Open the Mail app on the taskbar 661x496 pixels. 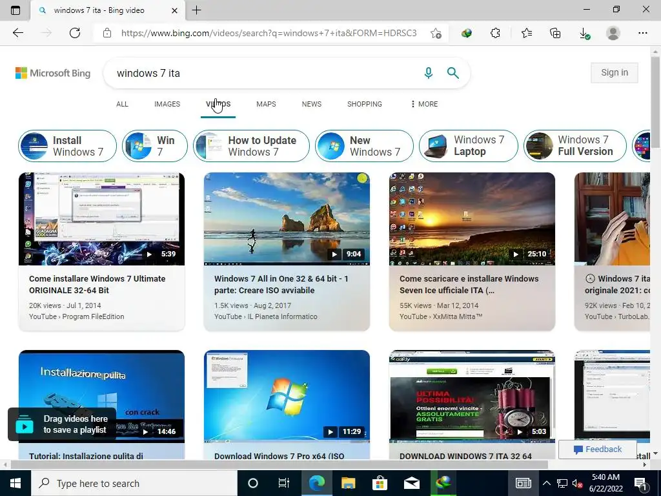(411, 483)
